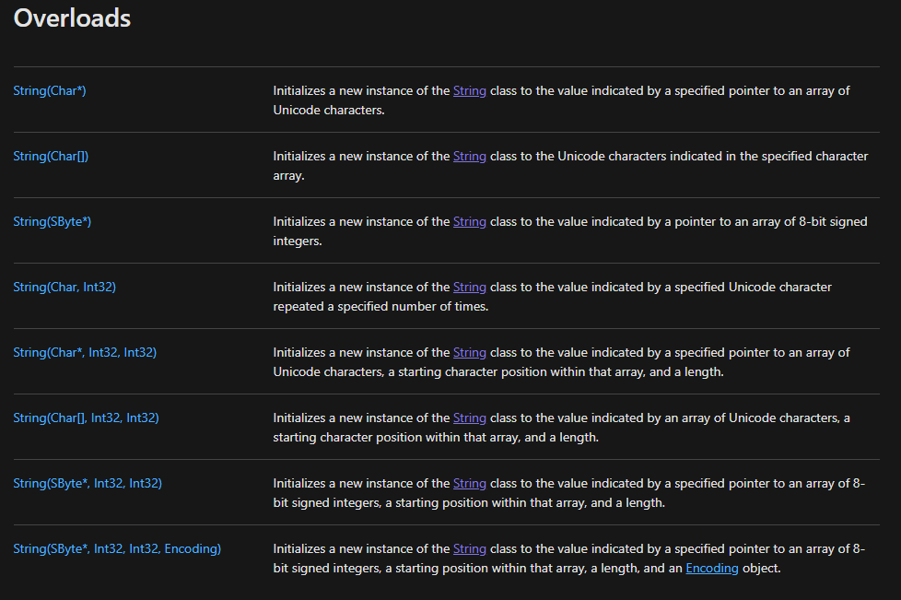Click the text 'array.' under String(Char[]) description
Screen dimensions: 901x600
point(288,176)
